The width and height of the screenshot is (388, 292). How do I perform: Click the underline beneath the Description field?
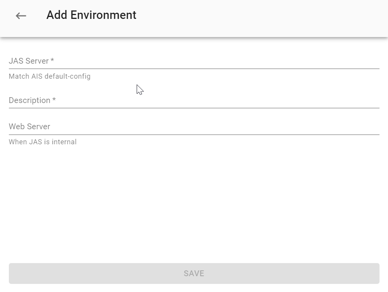tap(194, 108)
